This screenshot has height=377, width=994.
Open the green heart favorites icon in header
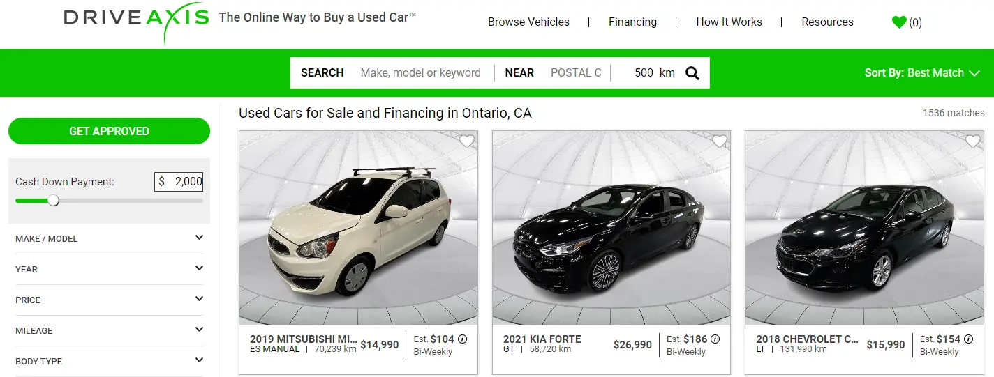coord(899,22)
